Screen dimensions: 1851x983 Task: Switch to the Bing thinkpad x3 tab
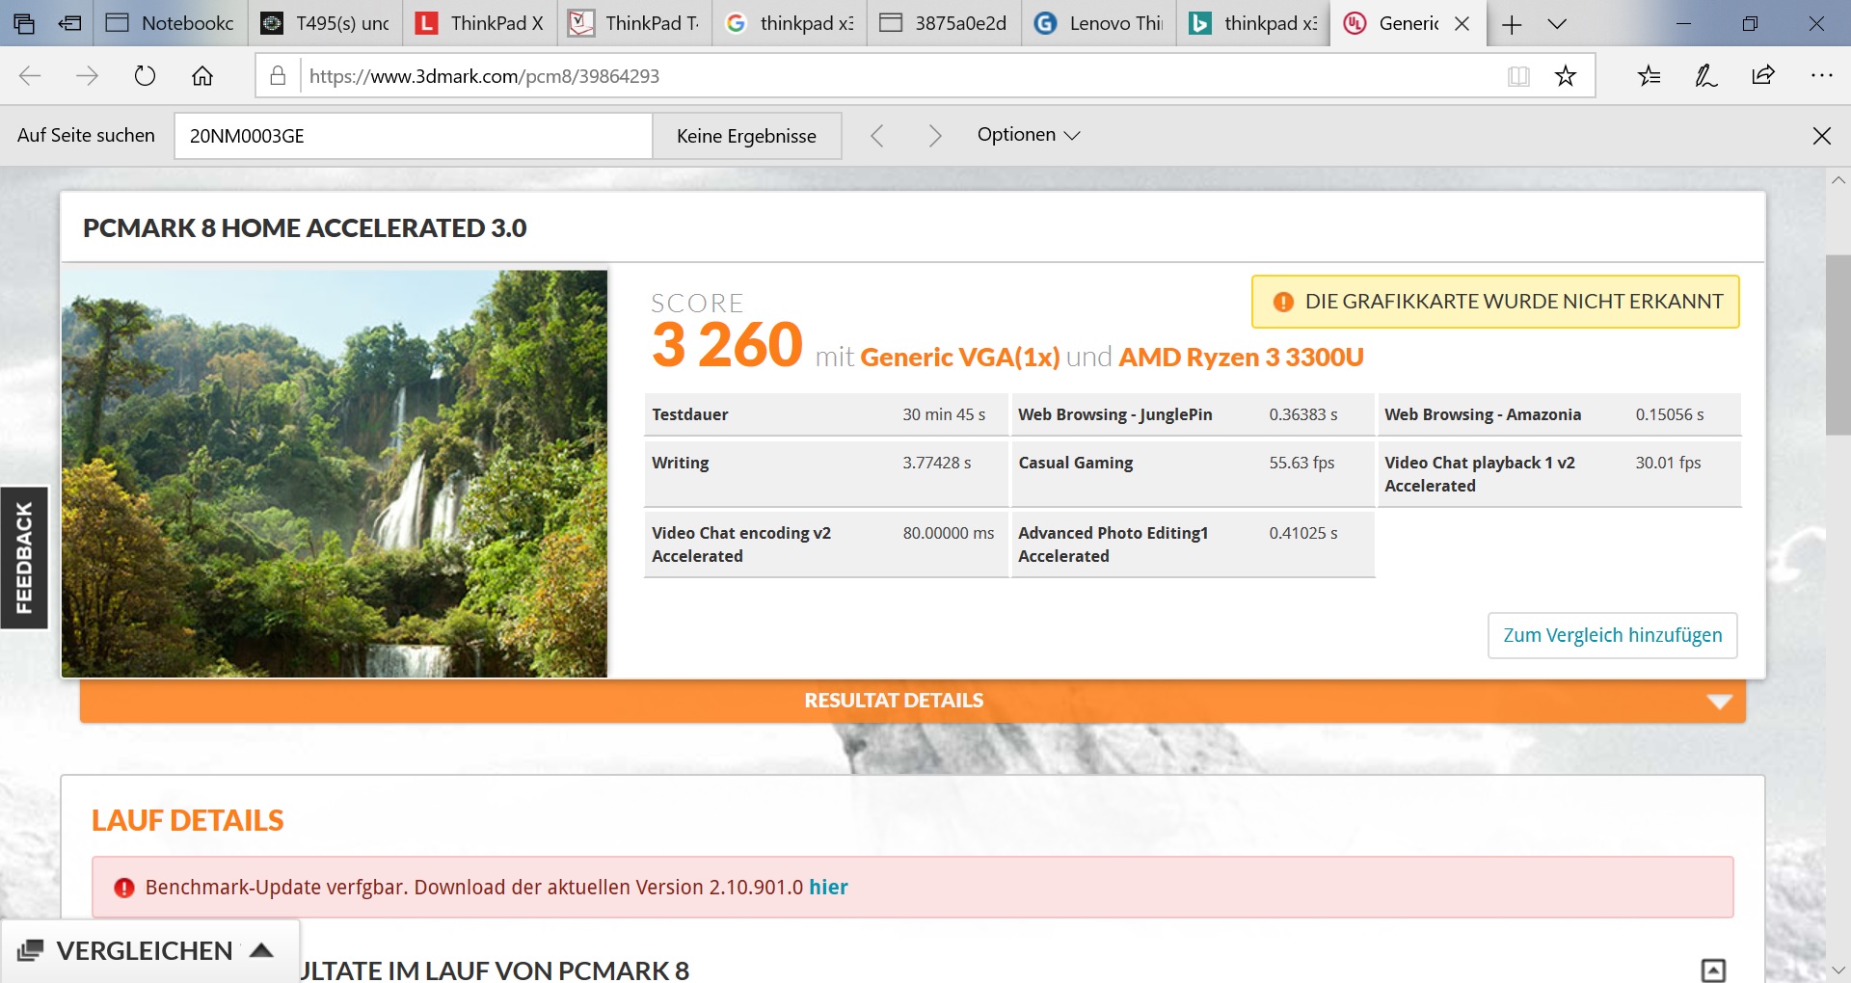[1253, 23]
